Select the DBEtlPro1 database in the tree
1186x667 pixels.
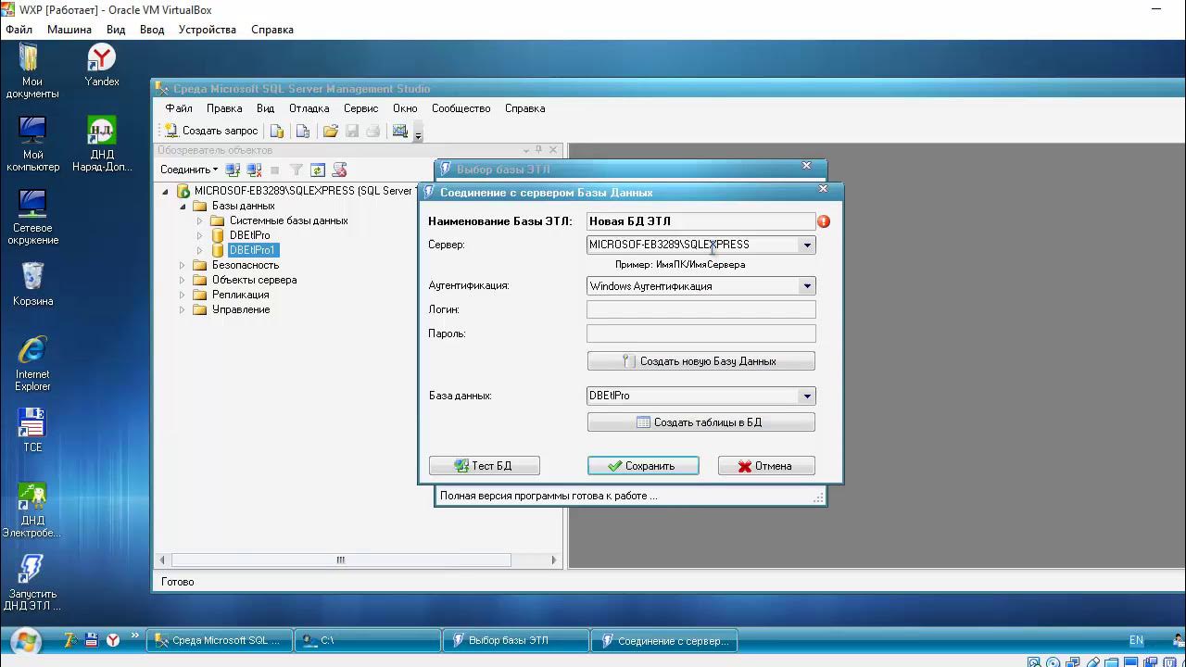(252, 250)
